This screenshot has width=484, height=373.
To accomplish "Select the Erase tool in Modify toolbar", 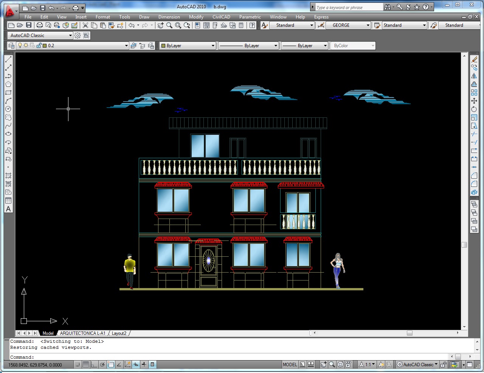I will pyautogui.click(x=474, y=59).
